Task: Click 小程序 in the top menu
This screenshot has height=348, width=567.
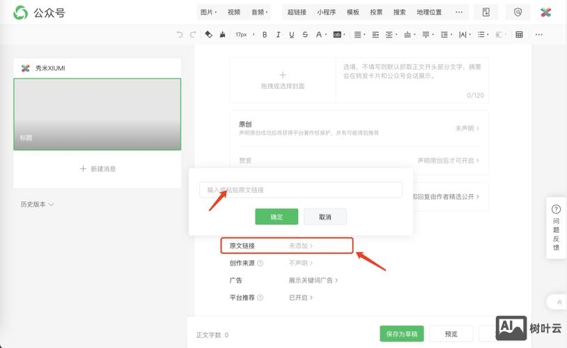Action: pyautogui.click(x=326, y=13)
